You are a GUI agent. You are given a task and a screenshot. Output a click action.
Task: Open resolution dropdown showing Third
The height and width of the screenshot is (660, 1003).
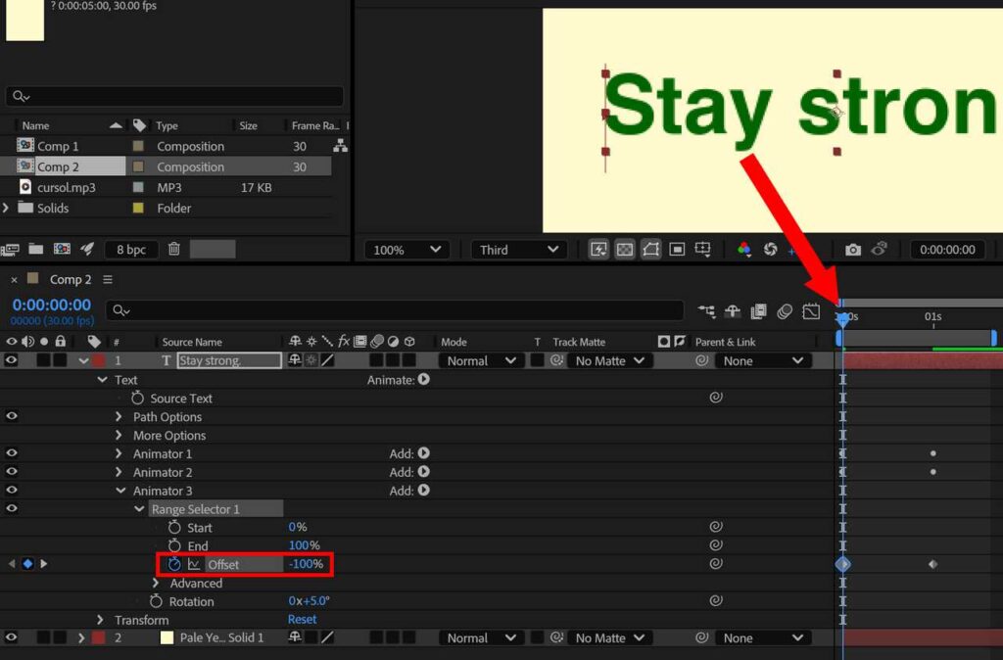519,250
